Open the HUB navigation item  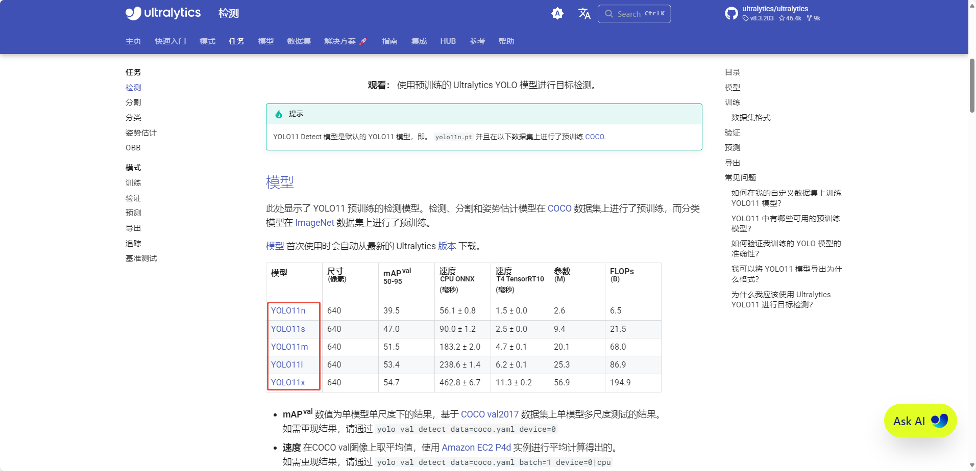tap(448, 41)
